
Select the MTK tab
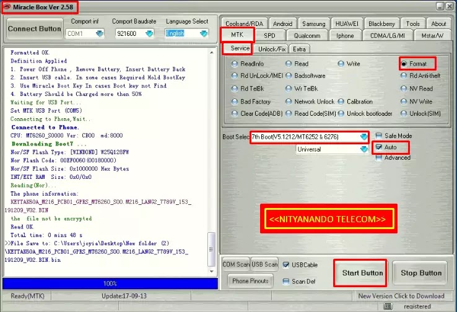(237, 35)
